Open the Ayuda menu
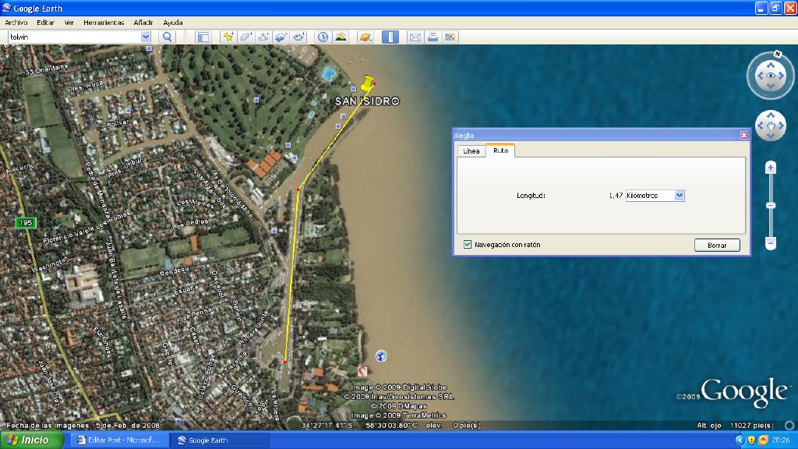 click(173, 23)
